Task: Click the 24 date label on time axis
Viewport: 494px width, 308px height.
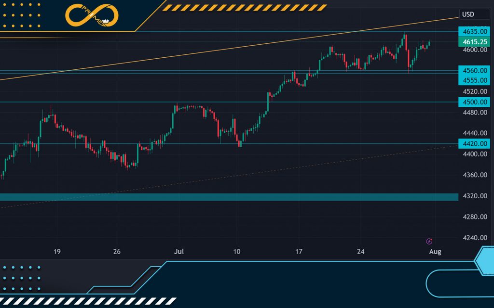Action: (360, 252)
